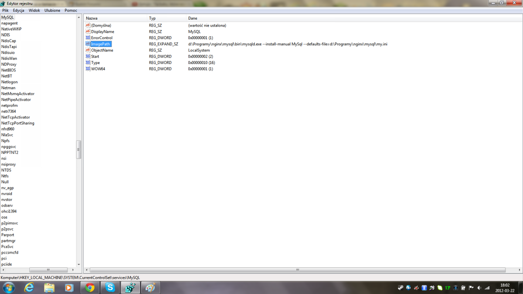
Task: Click the Registry Editor taskbar button
Action: coord(130,287)
